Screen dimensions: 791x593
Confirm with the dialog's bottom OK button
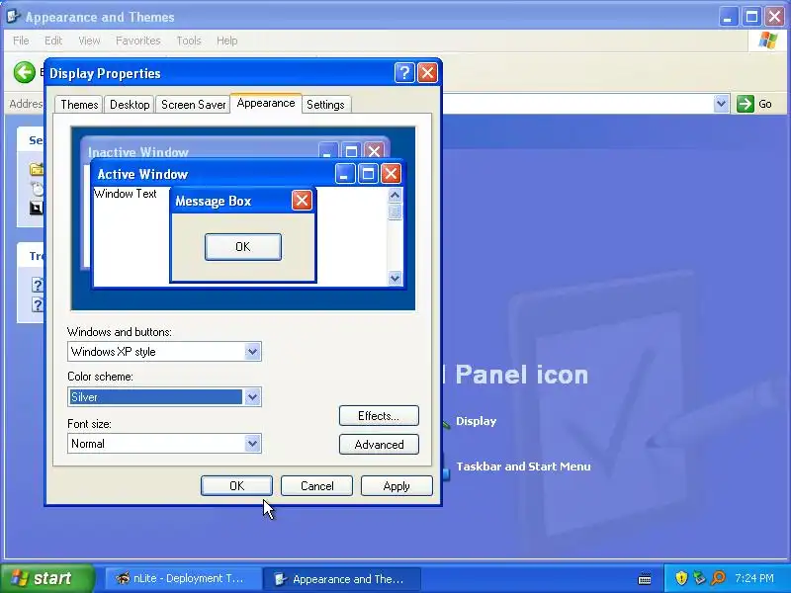[236, 485]
